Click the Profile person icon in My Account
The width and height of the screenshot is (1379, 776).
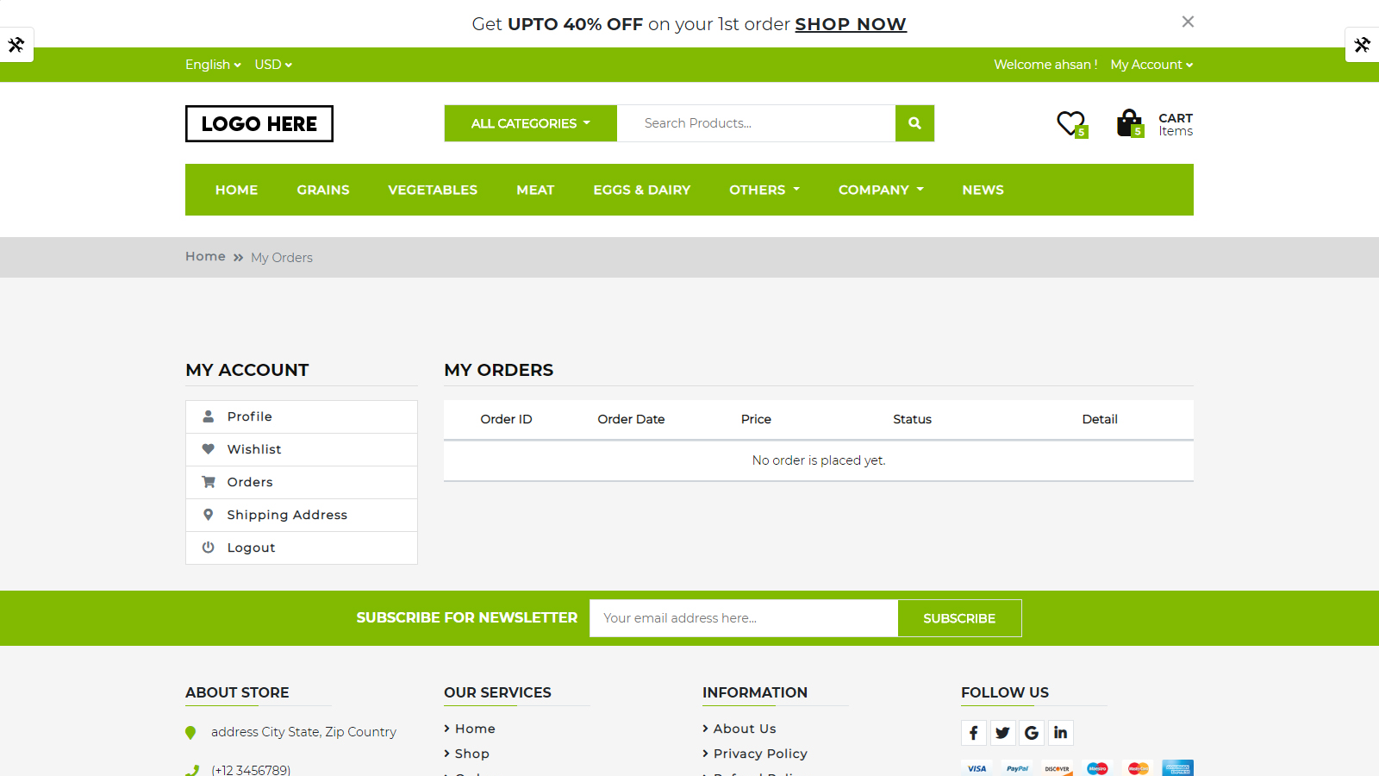(208, 416)
